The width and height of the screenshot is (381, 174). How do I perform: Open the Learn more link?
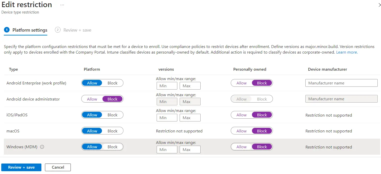coord(347,52)
